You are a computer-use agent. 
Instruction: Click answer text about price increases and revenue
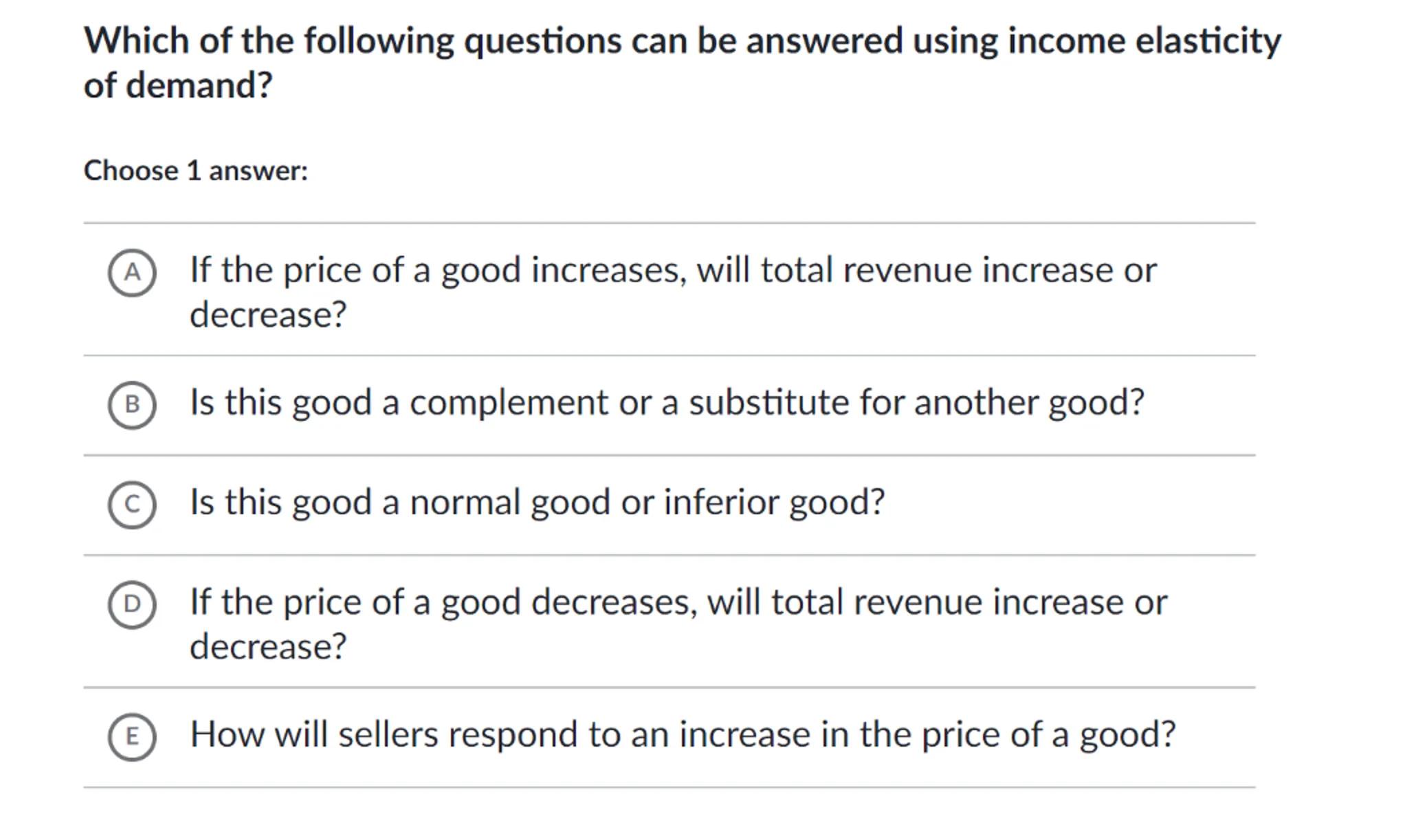point(672,270)
